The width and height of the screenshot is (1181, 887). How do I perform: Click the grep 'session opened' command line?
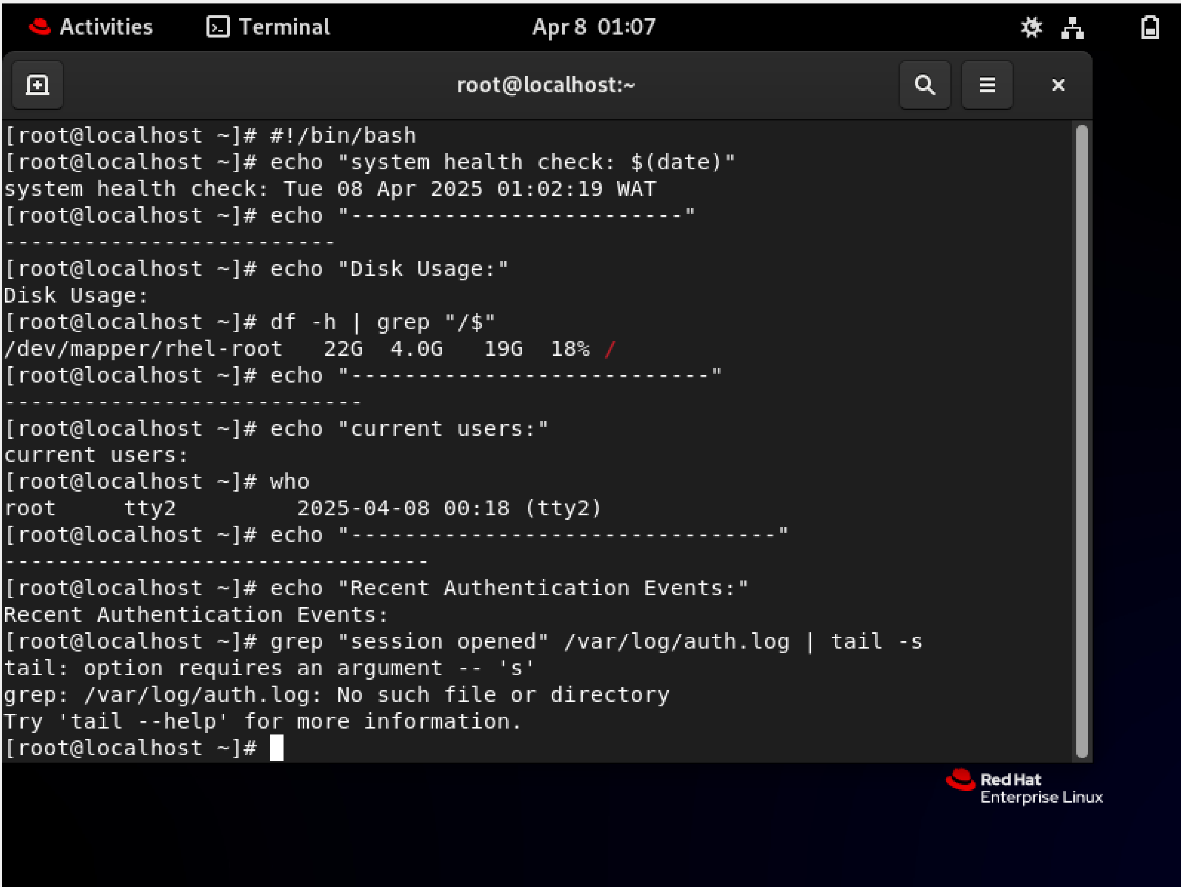[463, 642]
